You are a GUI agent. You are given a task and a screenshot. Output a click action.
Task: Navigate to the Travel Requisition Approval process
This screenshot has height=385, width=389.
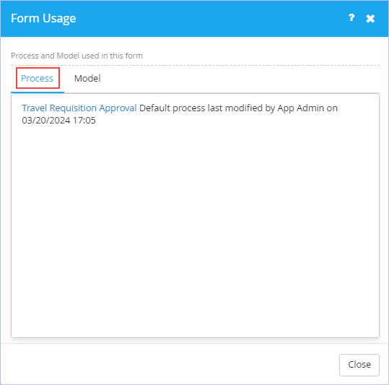(79, 108)
